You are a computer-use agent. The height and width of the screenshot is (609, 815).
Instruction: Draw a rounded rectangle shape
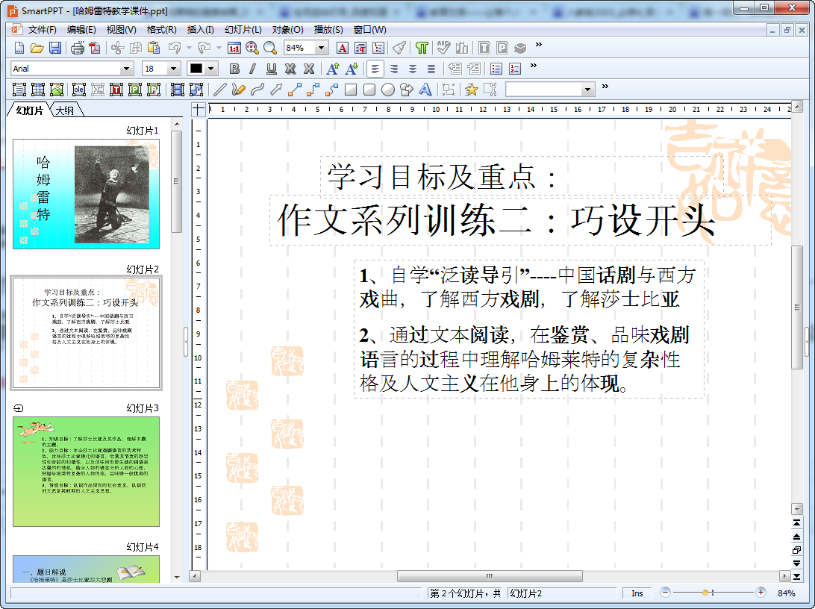coord(369,90)
